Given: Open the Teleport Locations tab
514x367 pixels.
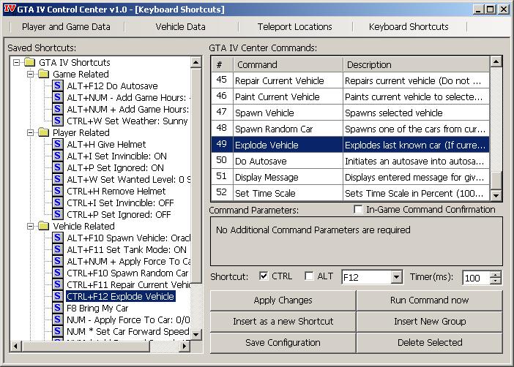Looking at the screenshot, I should (294, 26).
